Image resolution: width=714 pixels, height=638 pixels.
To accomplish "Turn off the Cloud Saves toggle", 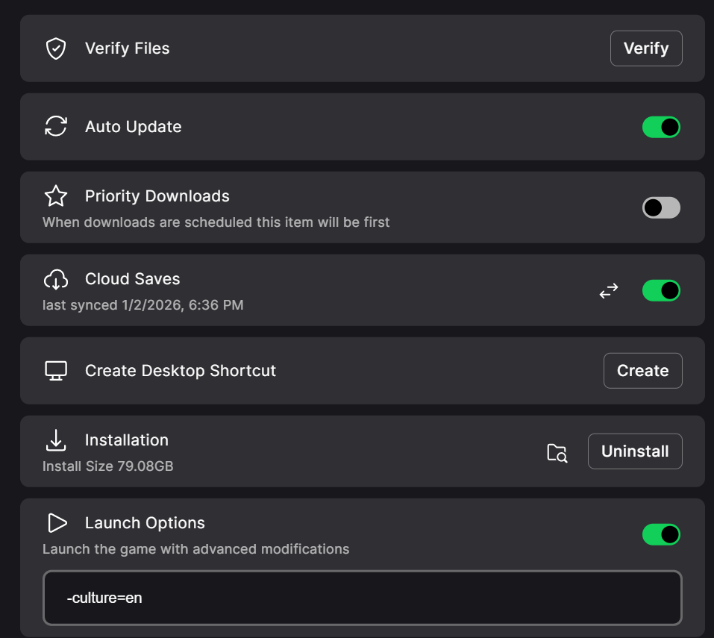I will pyautogui.click(x=661, y=290).
